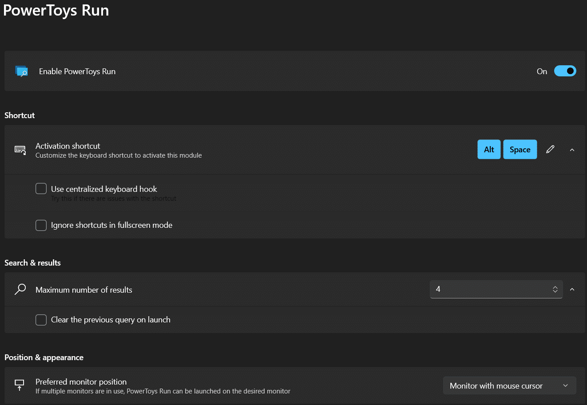Check Use centralized keyboard hook
587x405 pixels.
click(41, 189)
